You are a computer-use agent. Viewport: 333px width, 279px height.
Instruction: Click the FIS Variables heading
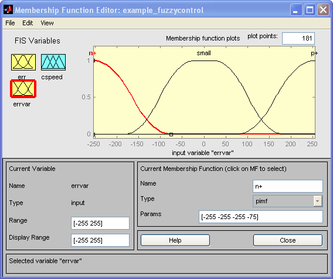tap(38, 41)
